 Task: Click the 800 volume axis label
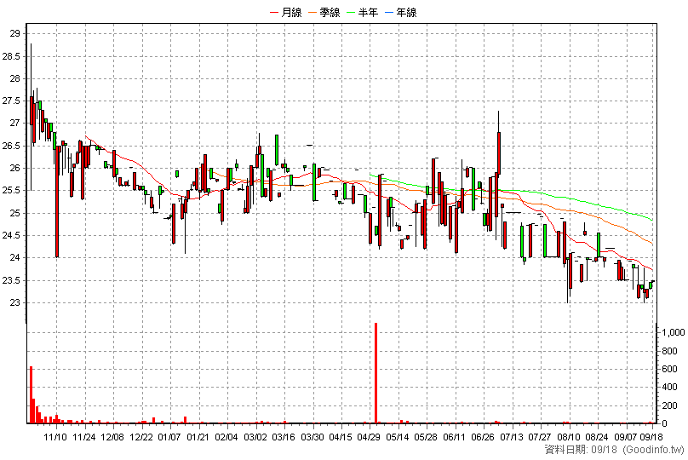669,351
